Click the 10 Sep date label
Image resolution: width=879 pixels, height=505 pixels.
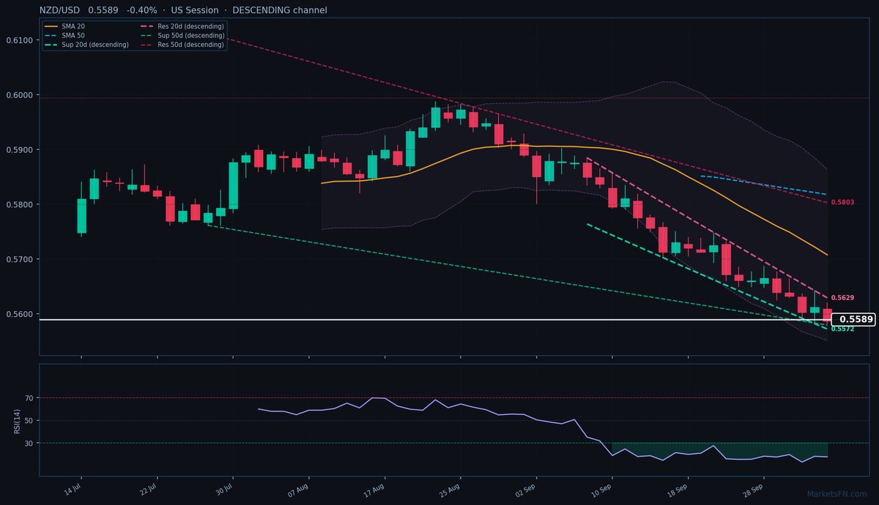click(603, 490)
